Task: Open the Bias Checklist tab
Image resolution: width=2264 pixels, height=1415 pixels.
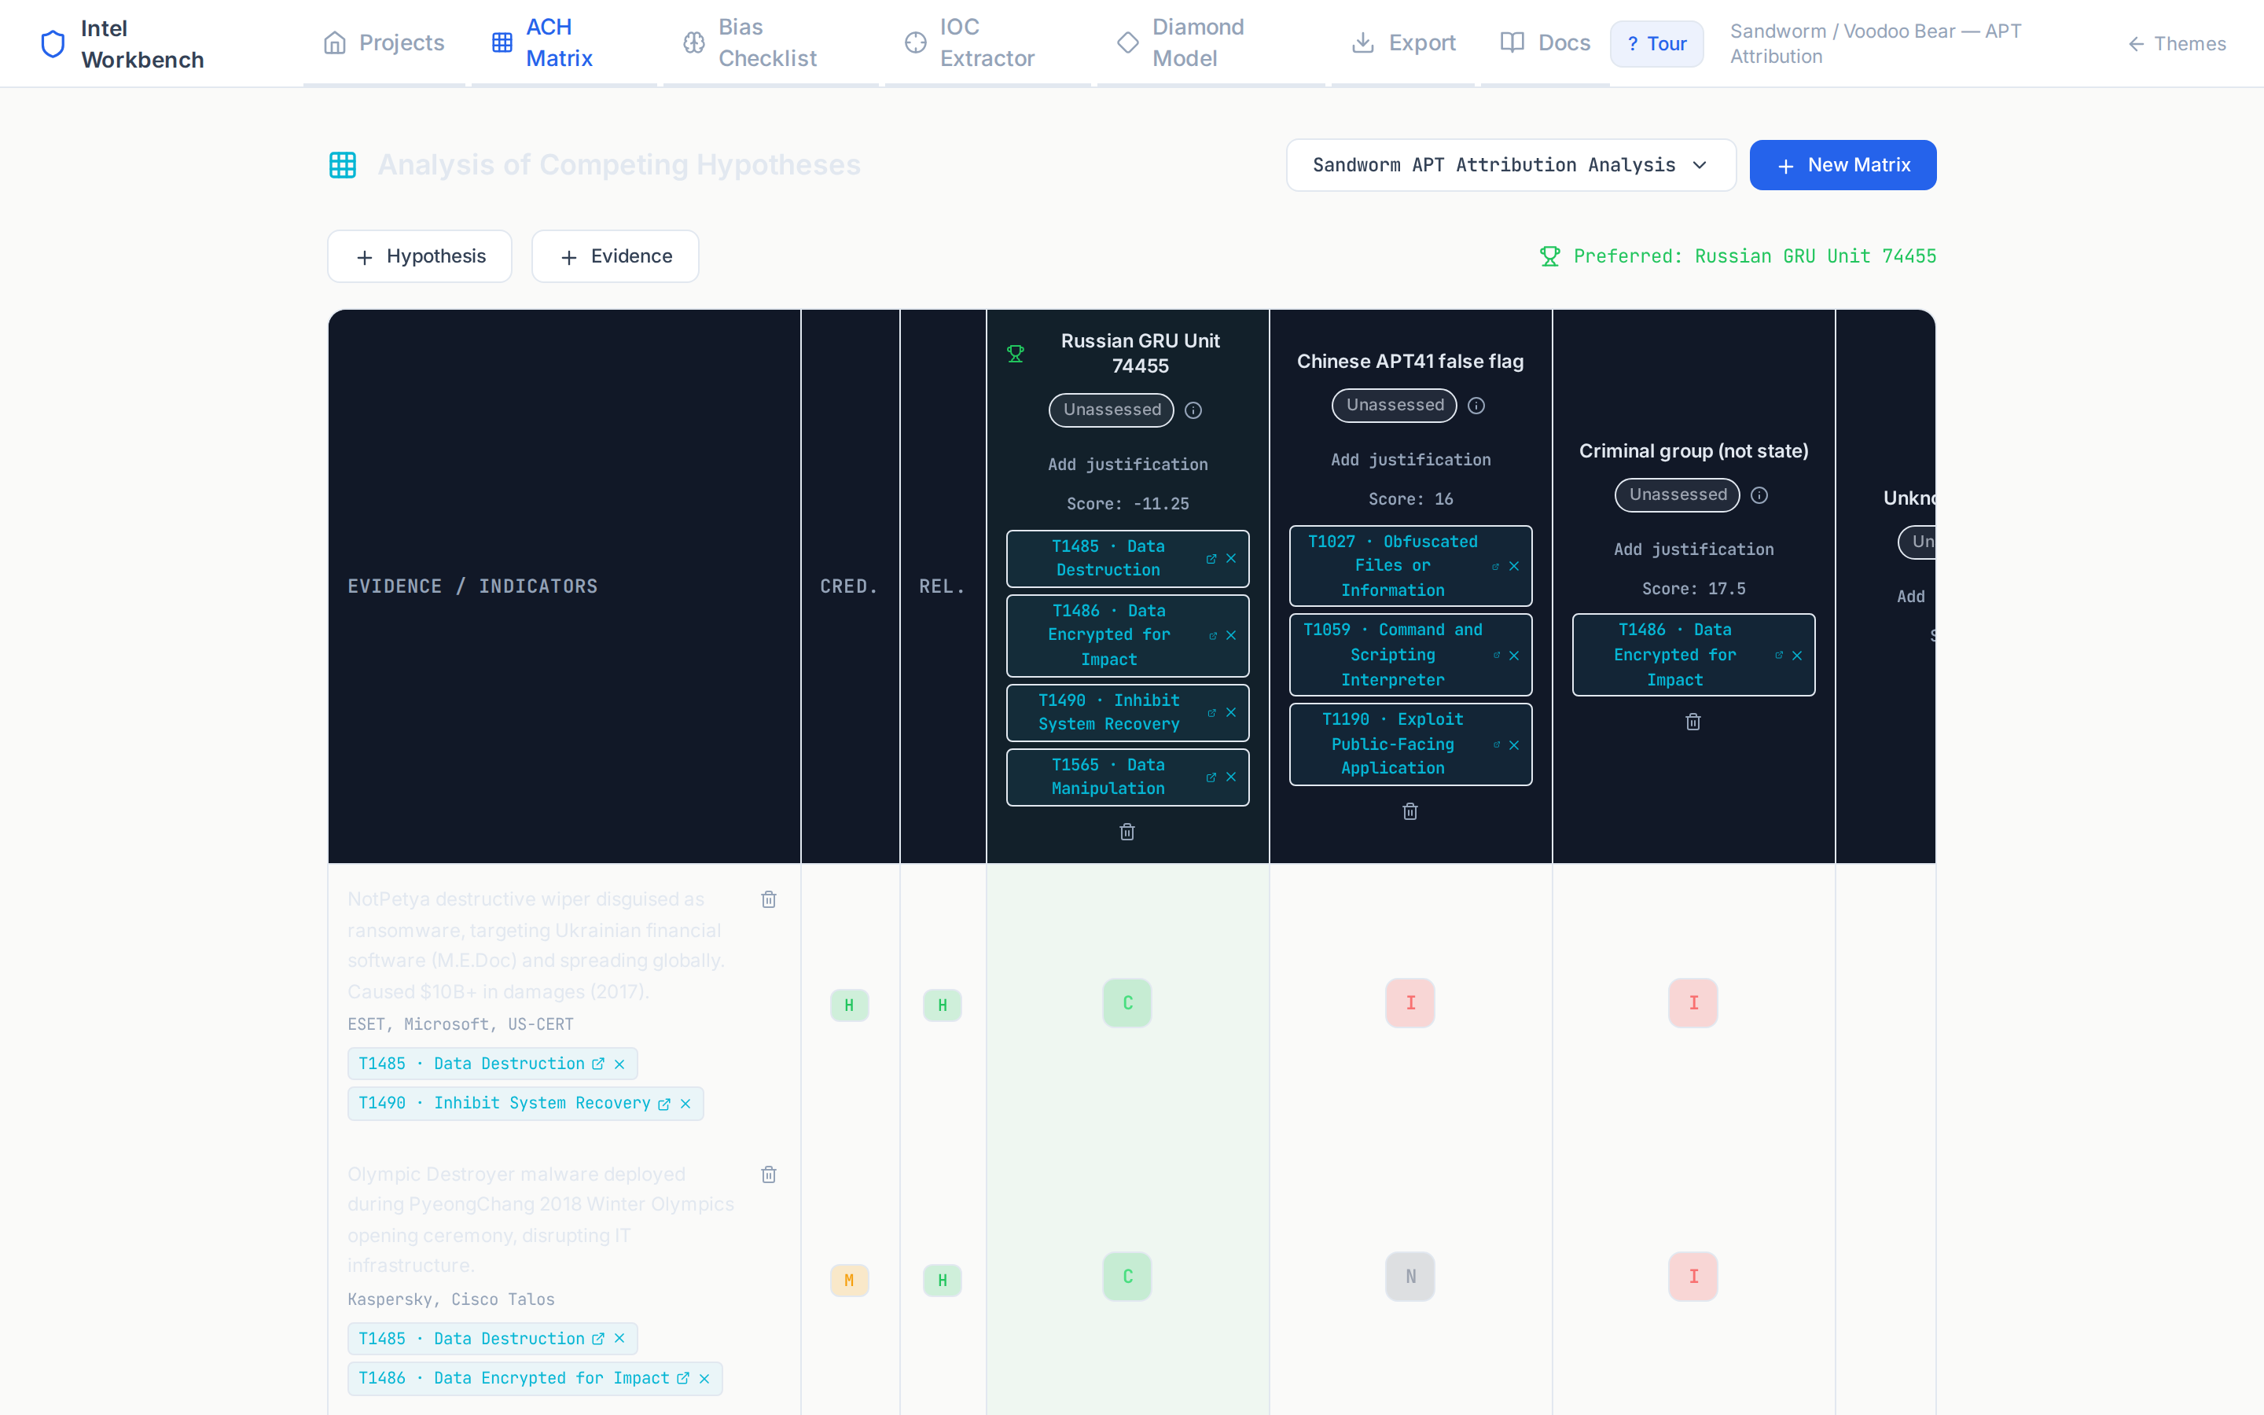Action: coord(771,43)
